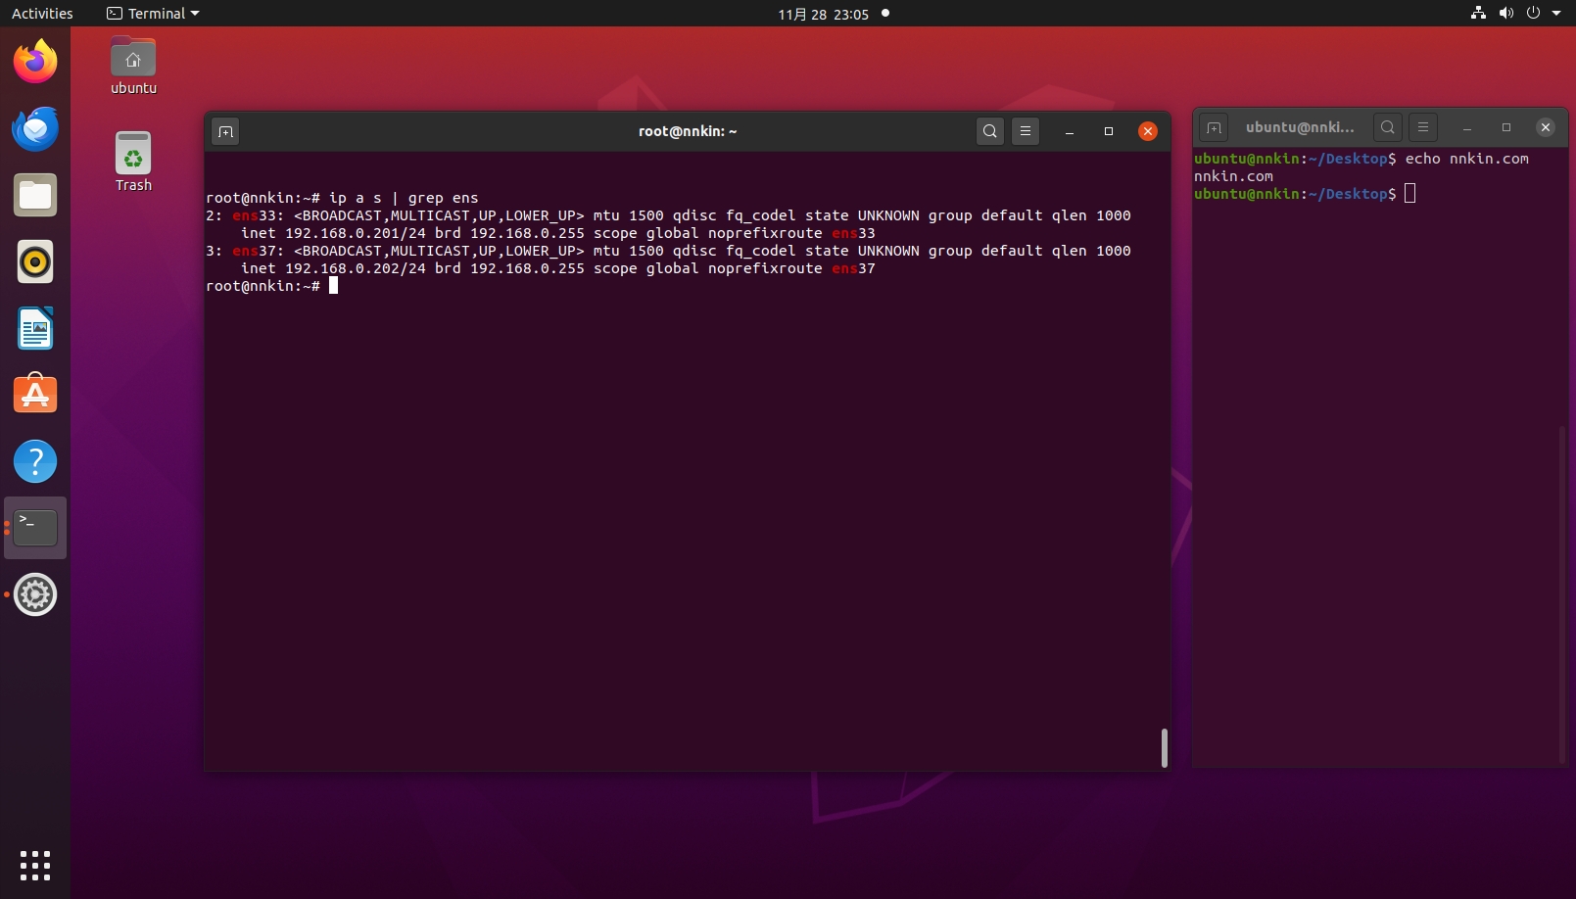Launch Rhythmbox music player

click(x=35, y=262)
